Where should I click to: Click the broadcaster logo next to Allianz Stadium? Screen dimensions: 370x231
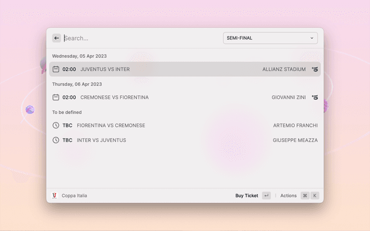click(x=314, y=69)
